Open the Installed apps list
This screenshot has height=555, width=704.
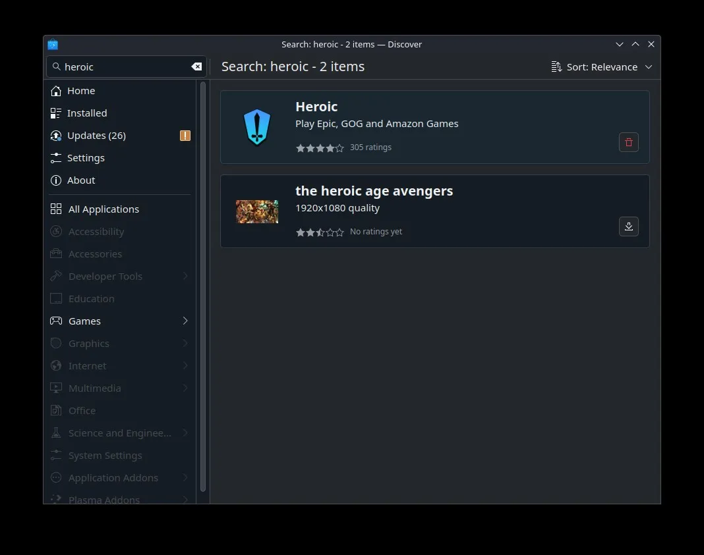121,113
